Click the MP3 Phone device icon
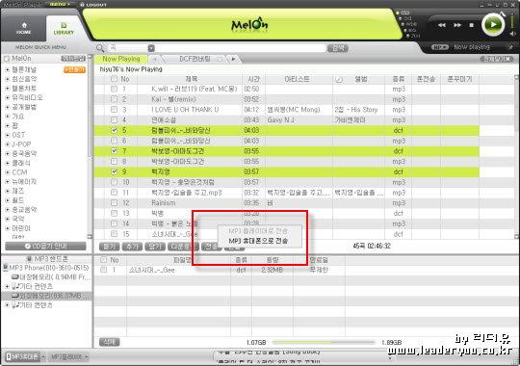Image resolution: width=520 pixels, height=366 pixels. (x=6, y=268)
